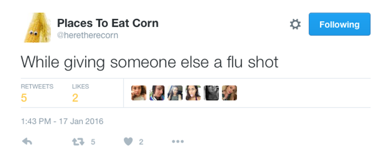Select the second avatar in the user row
The width and height of the screenshot is (391, 161).
pos(157,93)
